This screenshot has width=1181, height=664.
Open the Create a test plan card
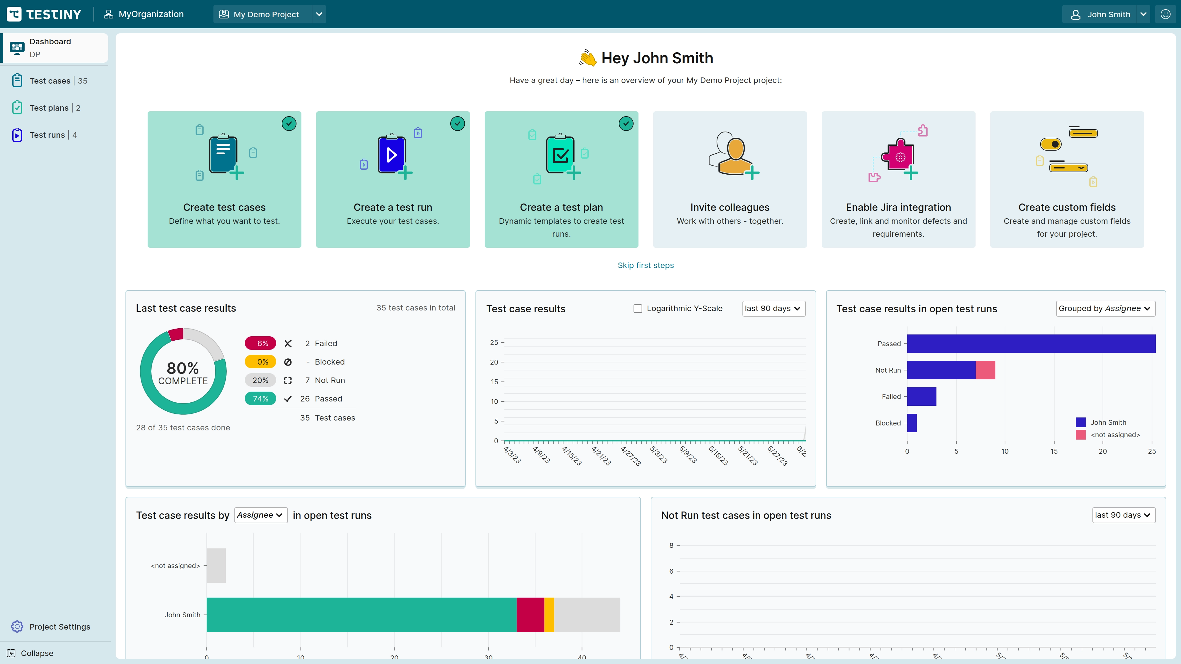(561, 179)
